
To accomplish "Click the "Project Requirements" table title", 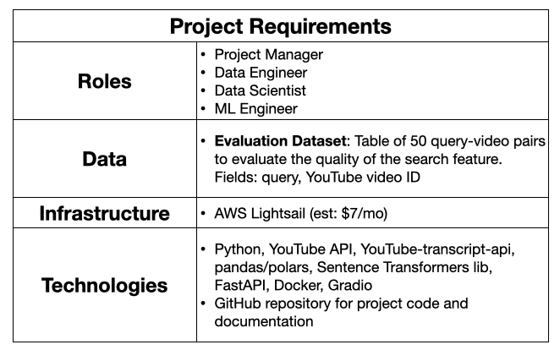I will click(279, 25).
